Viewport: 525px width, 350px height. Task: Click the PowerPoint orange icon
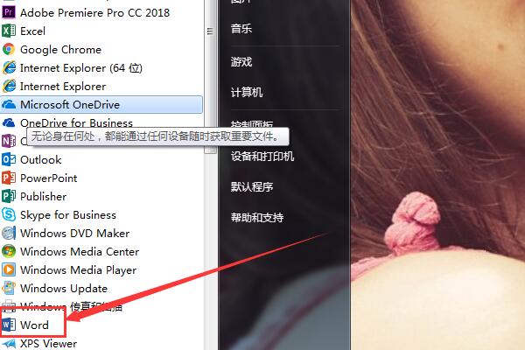pyautogui.click(x=9, y=178)
